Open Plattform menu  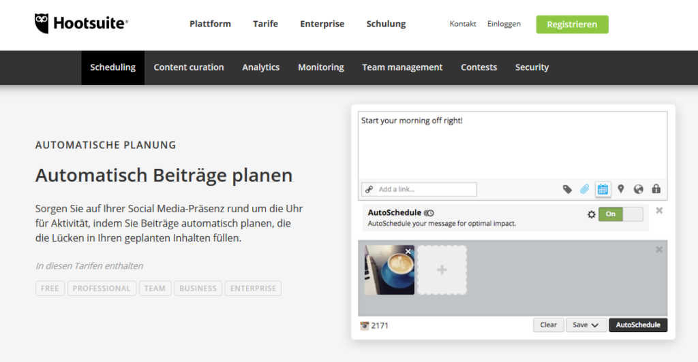[210, 24]
